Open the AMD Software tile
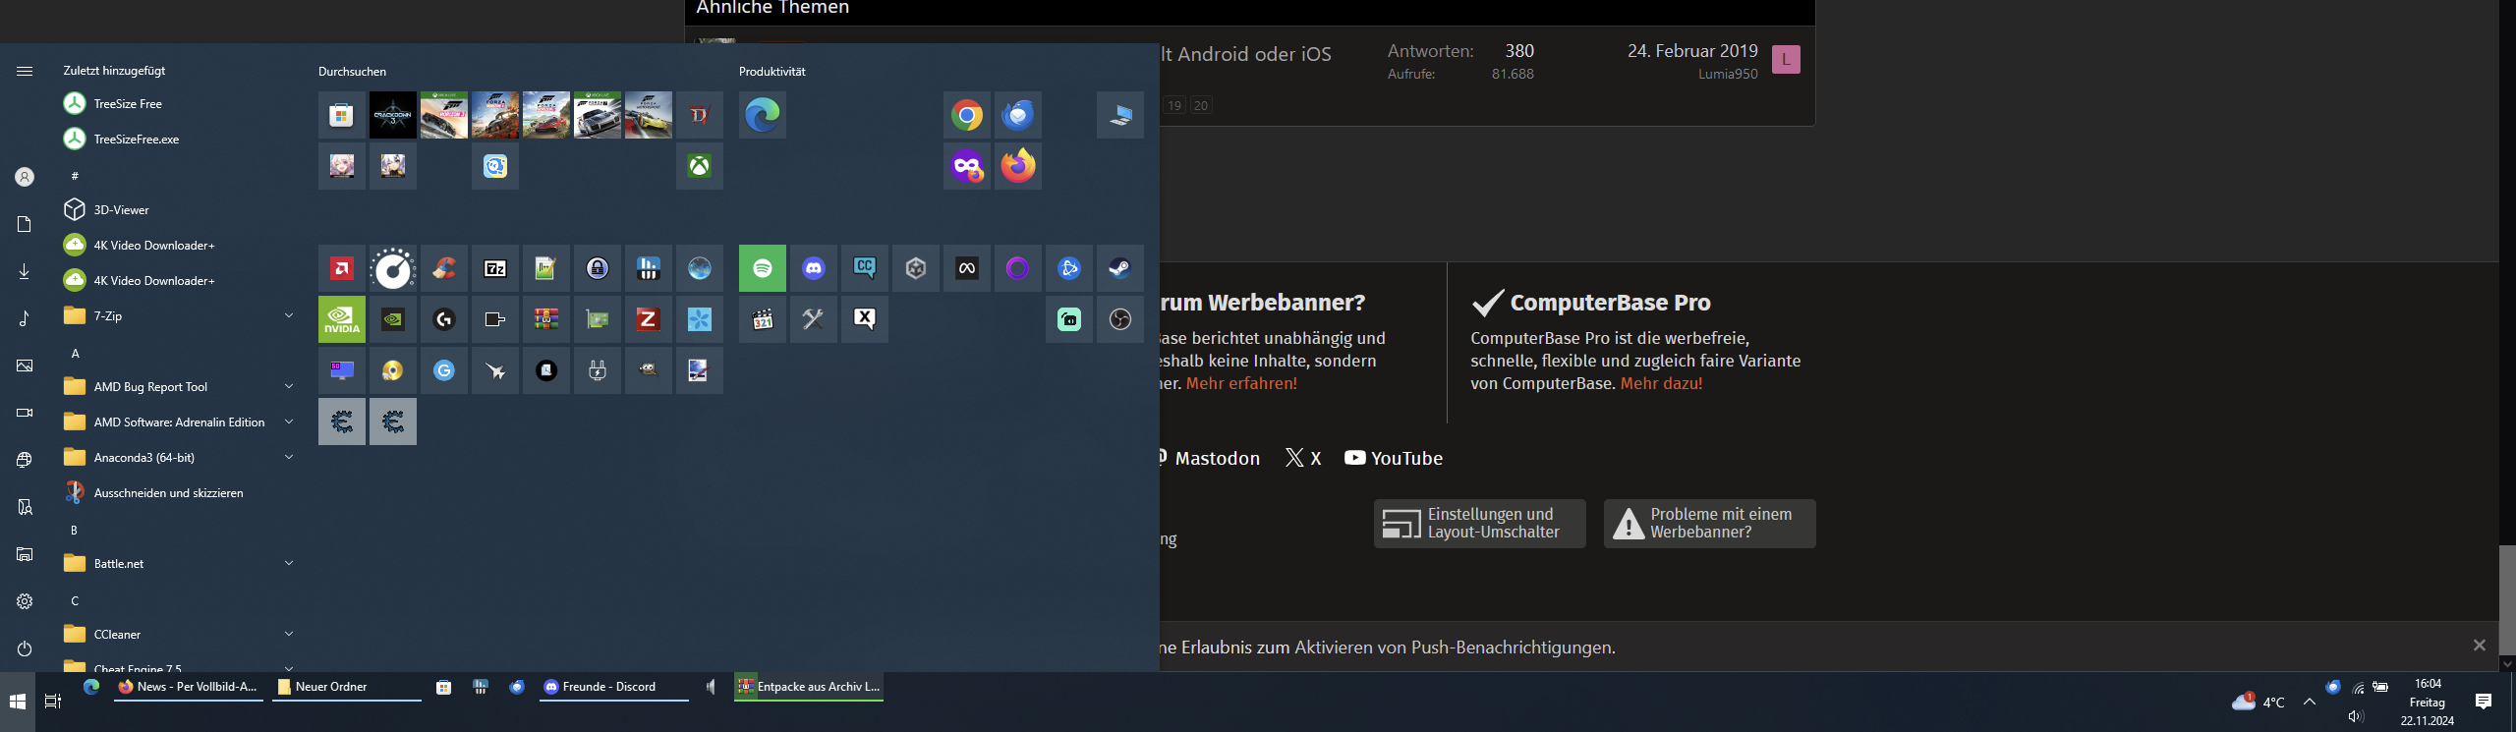Viewport: 2516px width, 732px height. coord(341,268)
